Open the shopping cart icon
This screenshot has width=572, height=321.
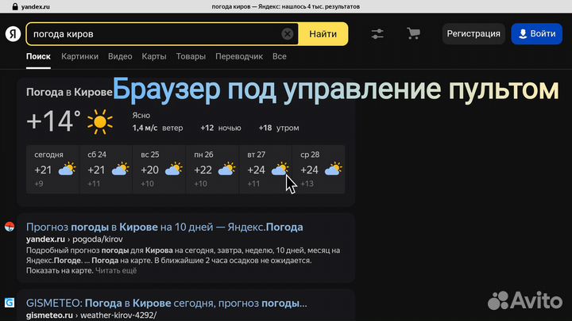(413, 33)
